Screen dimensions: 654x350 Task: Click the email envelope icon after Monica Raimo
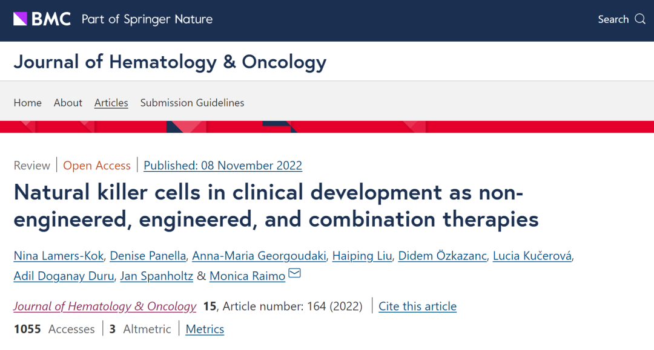point(294,273)
